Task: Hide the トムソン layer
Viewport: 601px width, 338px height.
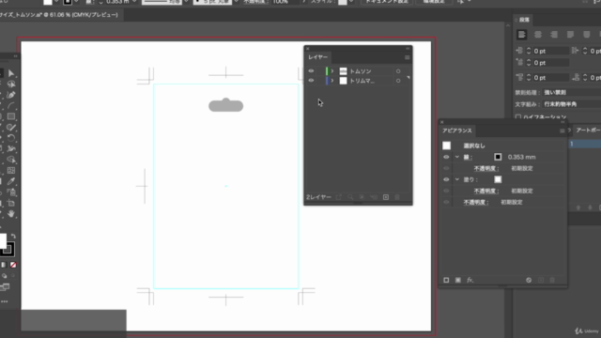Action: pos(311,71)
